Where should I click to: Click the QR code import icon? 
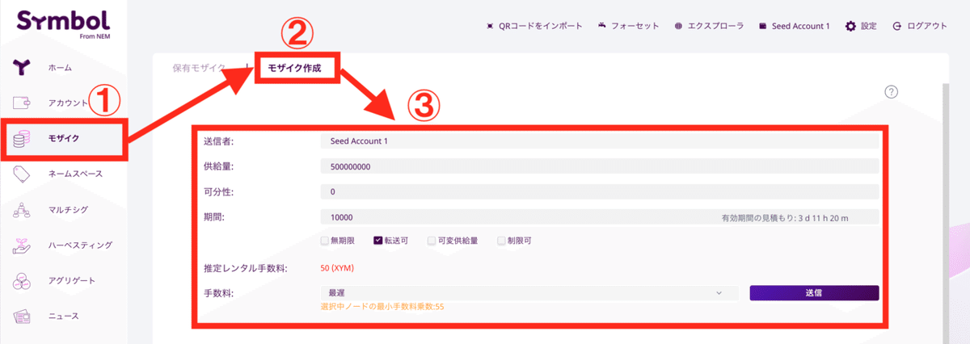(x=489, y=26)
